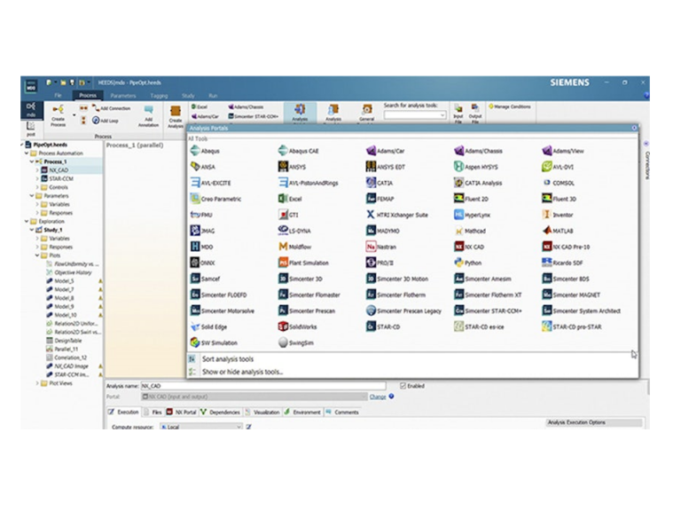The width and height of the screenshot is (681, 511).
Task: Switch to the Dependencies tab
Action: click(220, 412)
